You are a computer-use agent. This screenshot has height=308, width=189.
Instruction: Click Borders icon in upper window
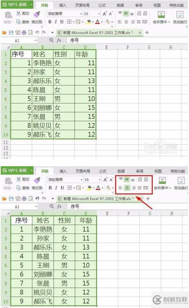click(x=69, y=21)
